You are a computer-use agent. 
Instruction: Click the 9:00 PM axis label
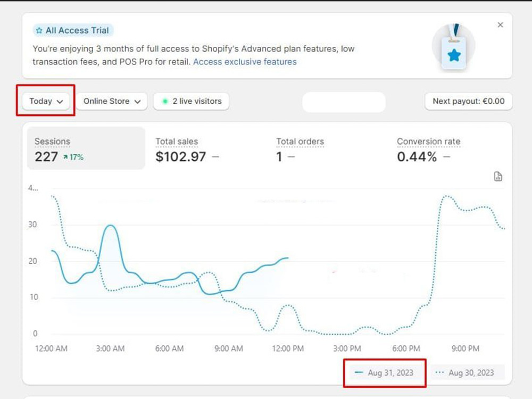pos(465,348)
